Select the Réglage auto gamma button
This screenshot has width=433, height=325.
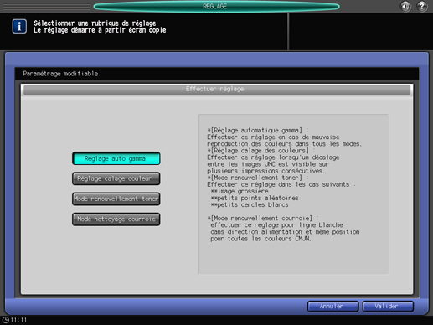(116, 158)
